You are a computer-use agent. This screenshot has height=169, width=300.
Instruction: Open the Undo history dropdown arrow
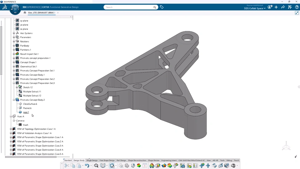point(91,166)
